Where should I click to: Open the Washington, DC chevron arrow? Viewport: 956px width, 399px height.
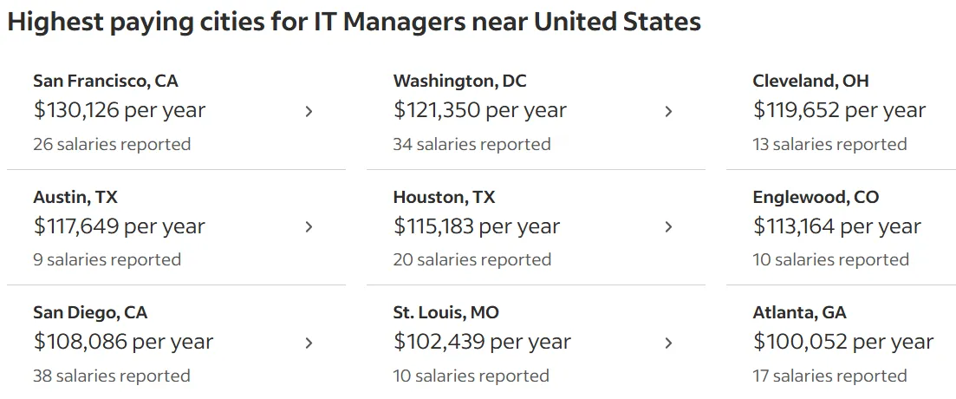click(x=669, y=112)
